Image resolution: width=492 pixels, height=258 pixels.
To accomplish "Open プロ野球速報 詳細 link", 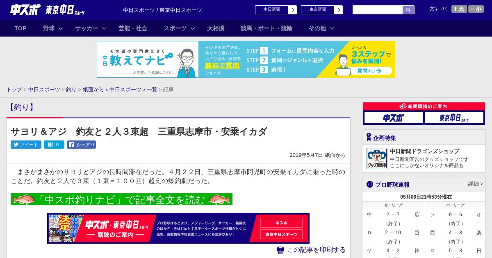I will (x=476, y=184).
